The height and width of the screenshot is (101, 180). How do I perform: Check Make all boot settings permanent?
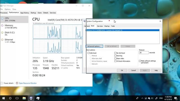pos(140,61)
